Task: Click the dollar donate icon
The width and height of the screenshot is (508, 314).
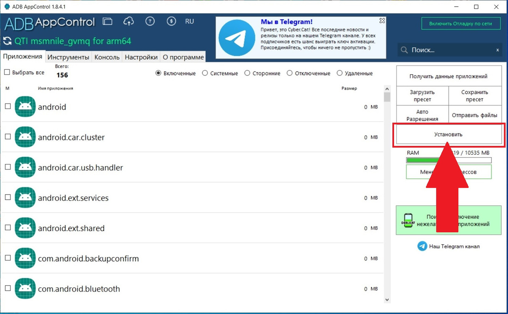Action: pyautogui.click(x=171, y=21)
